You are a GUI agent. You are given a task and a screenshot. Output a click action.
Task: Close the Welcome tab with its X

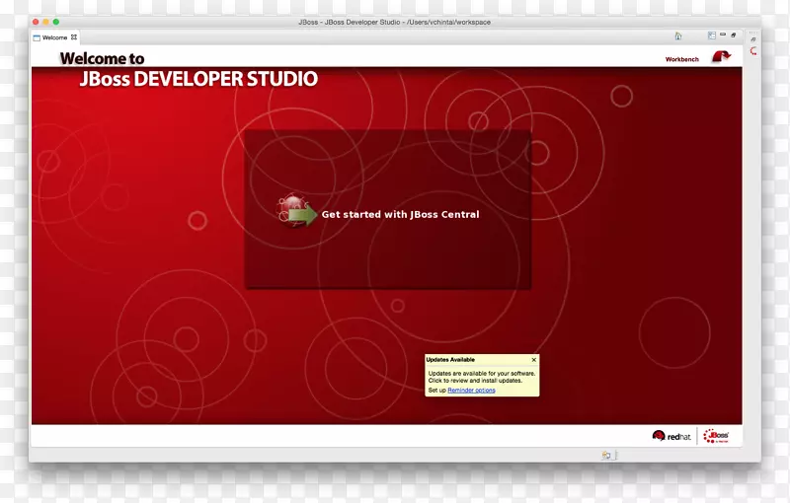click(74, 37)
